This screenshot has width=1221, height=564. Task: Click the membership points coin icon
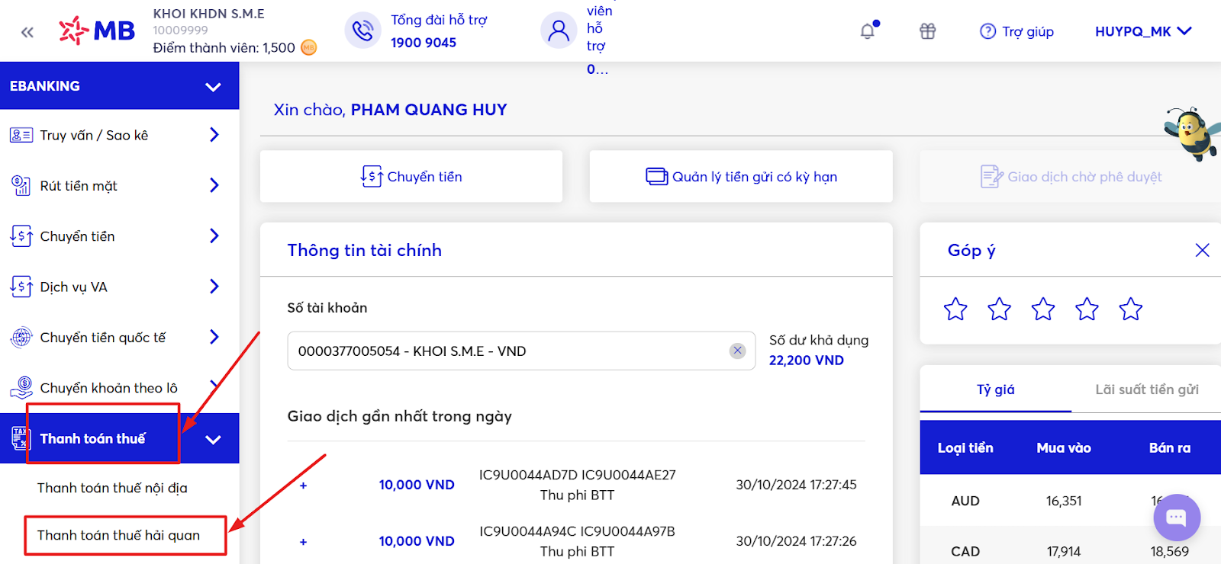pyautogui.click(x=309, y=47)
